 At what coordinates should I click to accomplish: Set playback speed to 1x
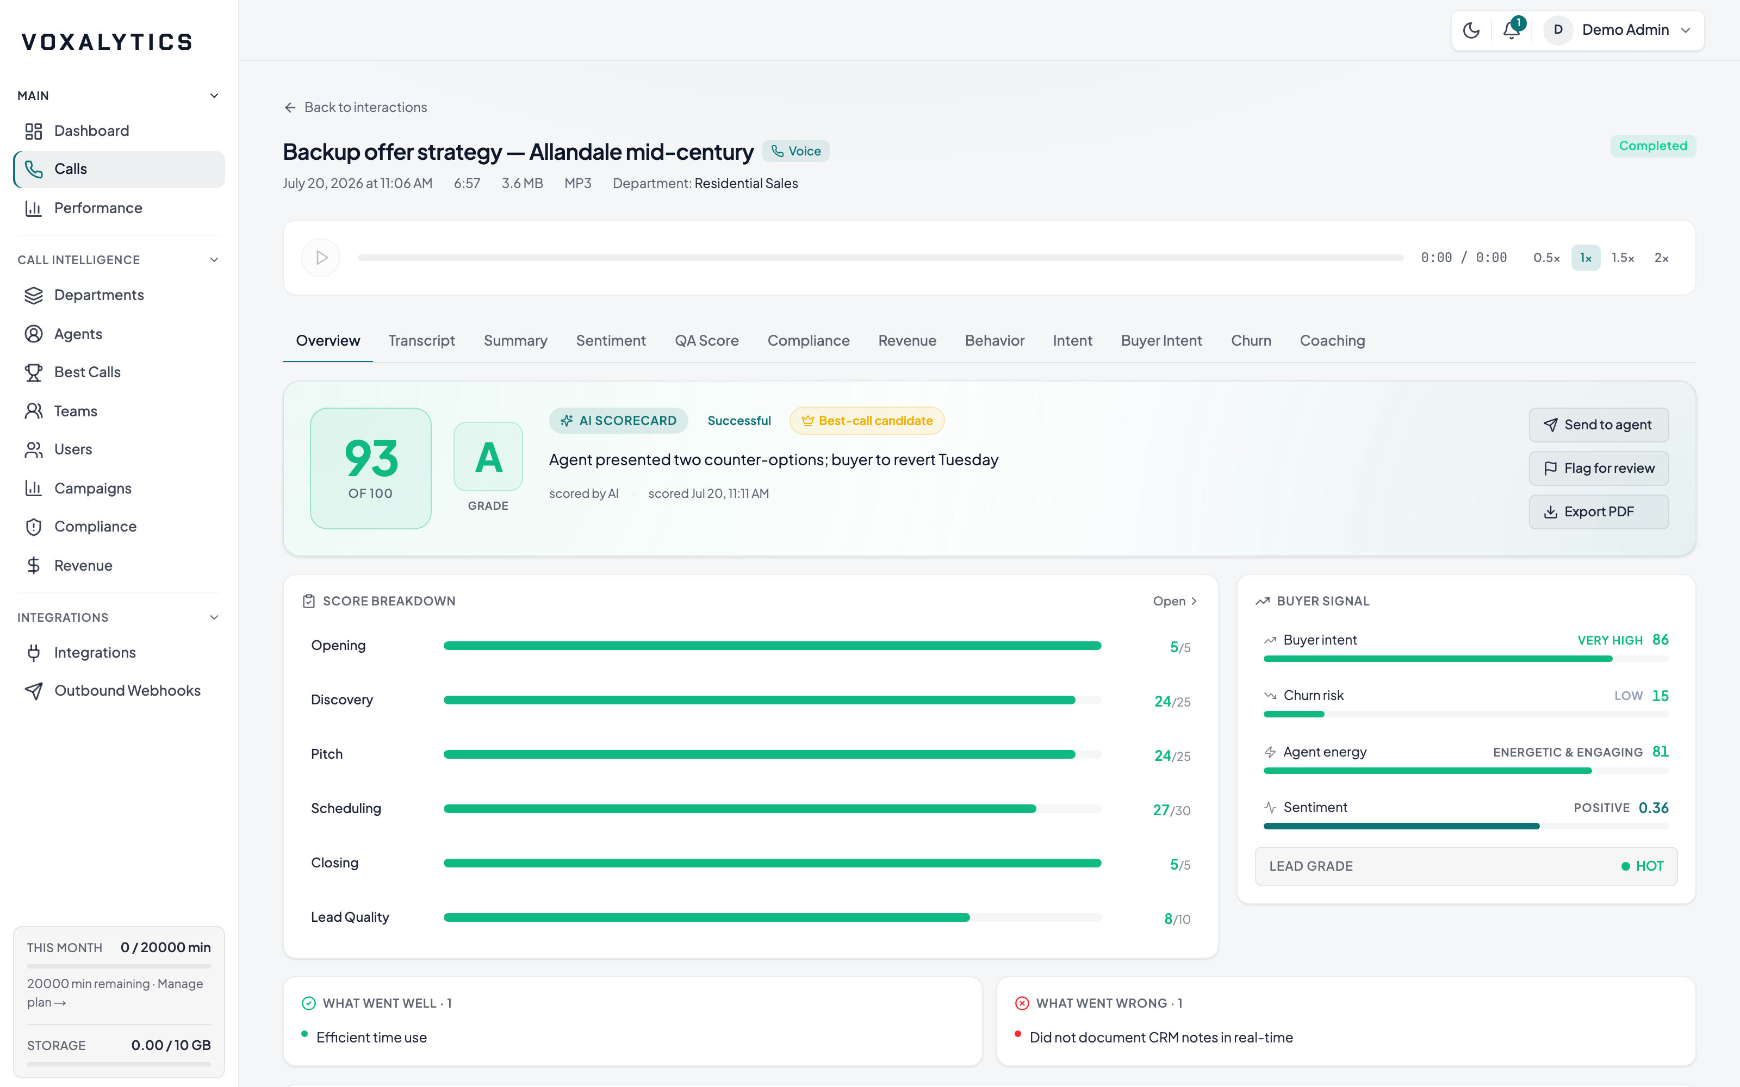click(x=1586, y=258)
